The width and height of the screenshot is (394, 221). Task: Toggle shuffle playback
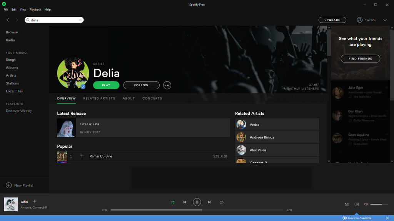coord(172,202)
